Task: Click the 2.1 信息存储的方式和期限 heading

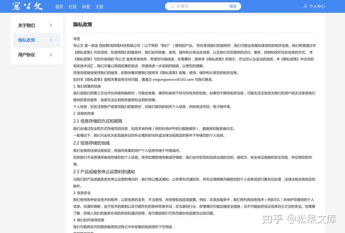Action: 98,121
